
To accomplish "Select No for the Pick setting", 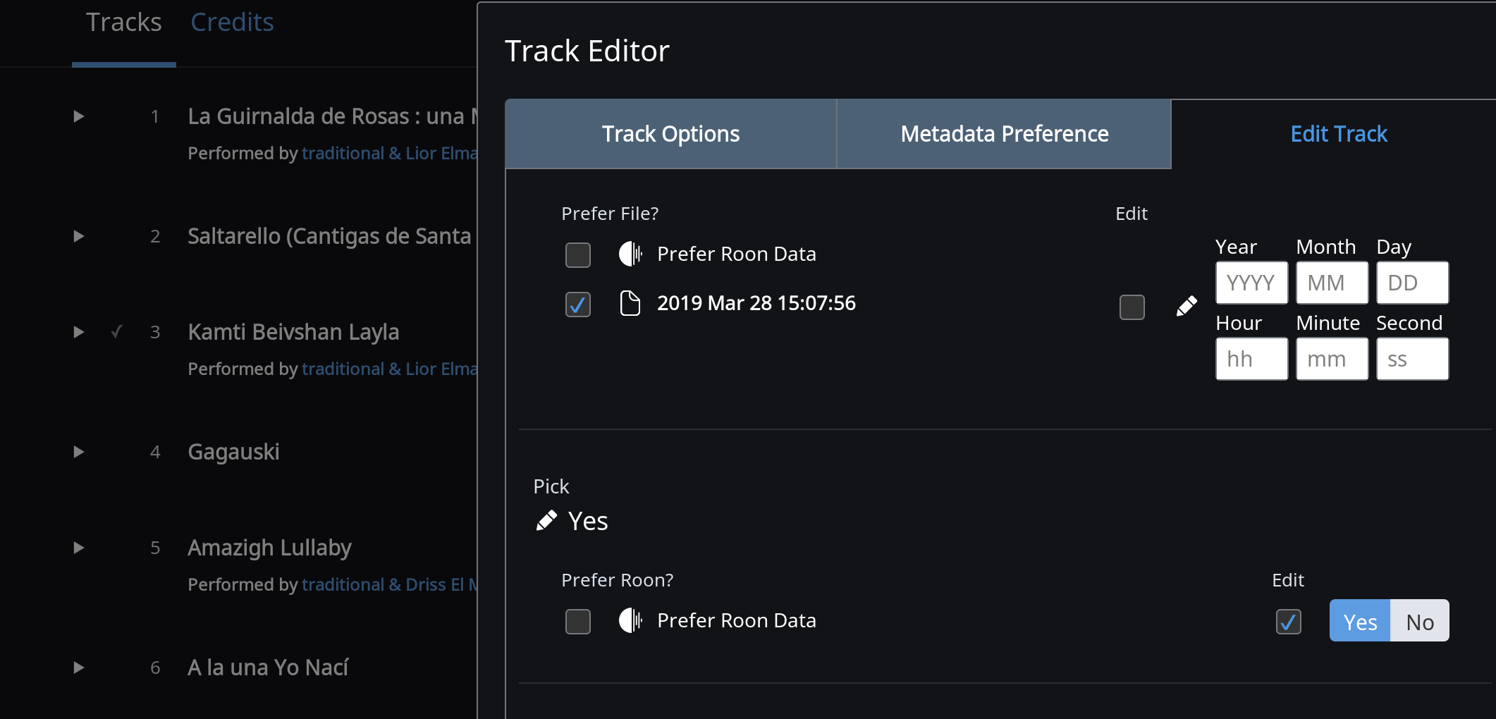I will click(x=1420, y=621).
